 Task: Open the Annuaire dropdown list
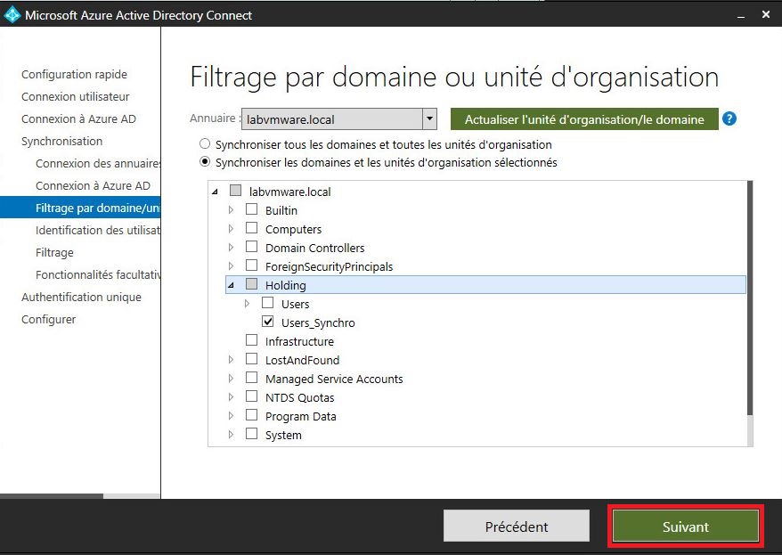point(429,119)
